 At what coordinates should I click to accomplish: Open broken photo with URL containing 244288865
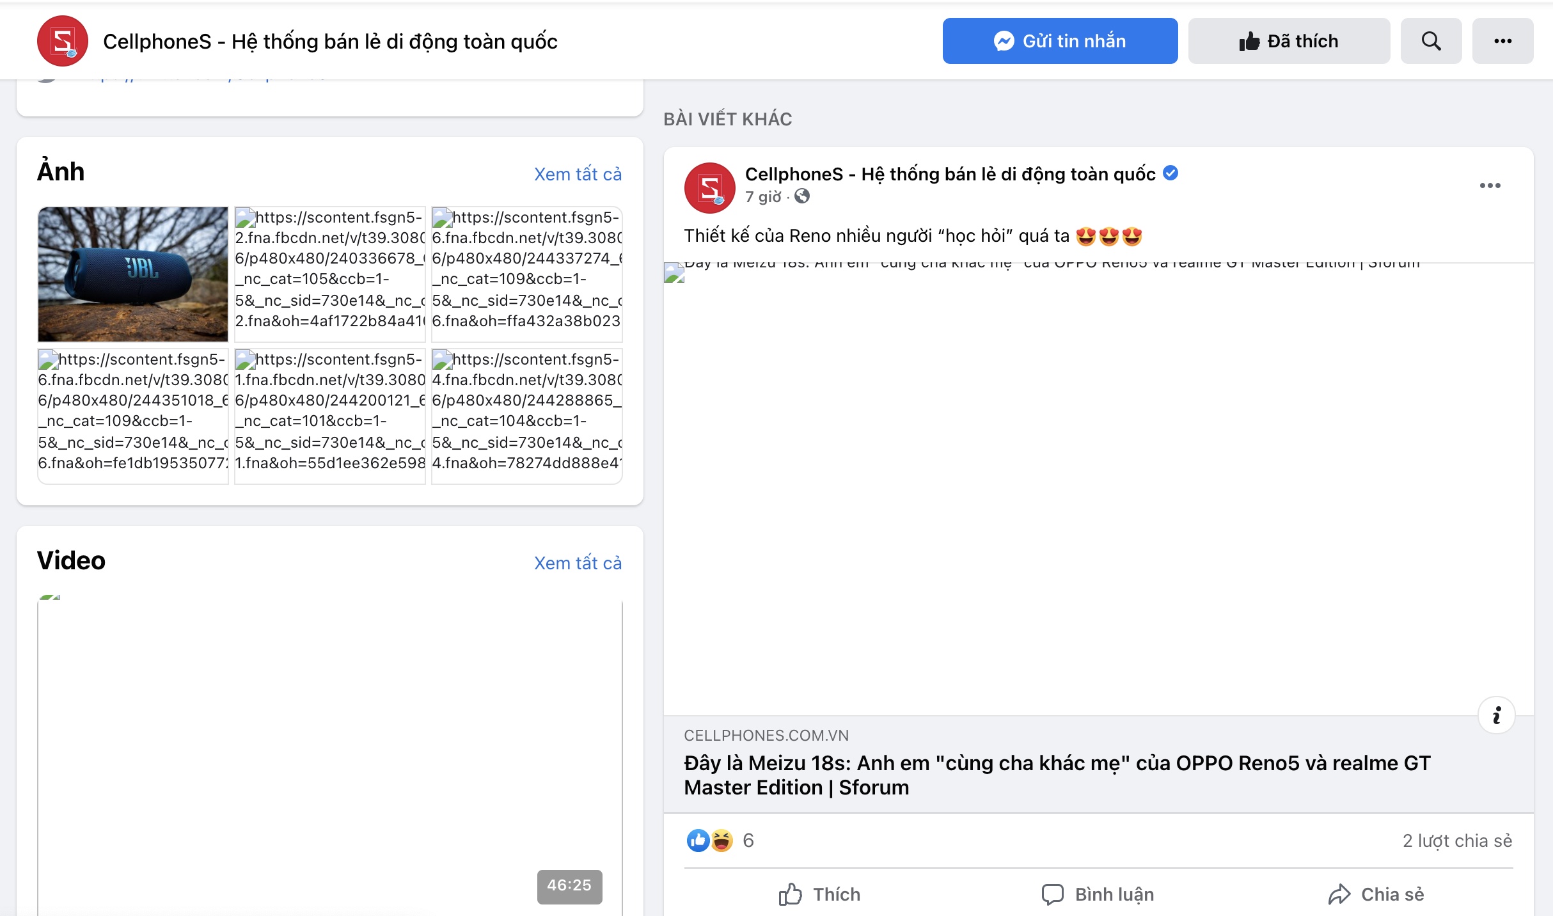pyautogui.click(x=527, y=416)
